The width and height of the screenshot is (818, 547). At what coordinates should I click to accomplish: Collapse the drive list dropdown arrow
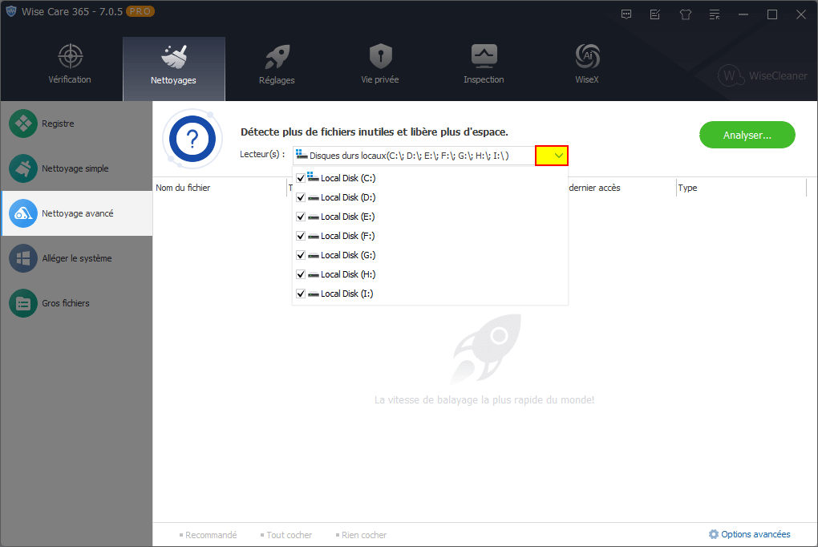click(552, 156)
